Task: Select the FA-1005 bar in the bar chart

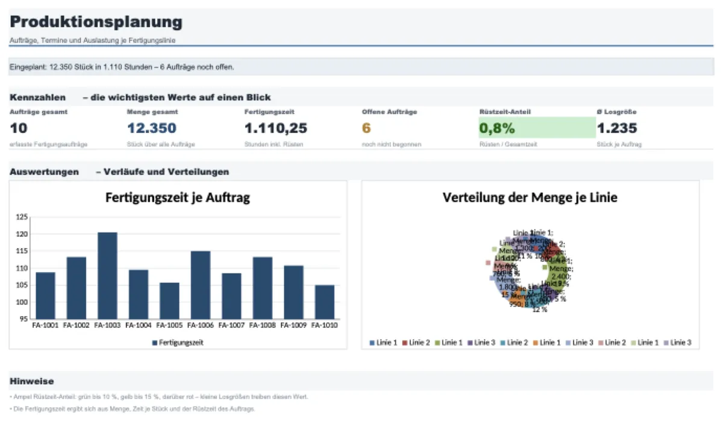Action: coord(169,301)
